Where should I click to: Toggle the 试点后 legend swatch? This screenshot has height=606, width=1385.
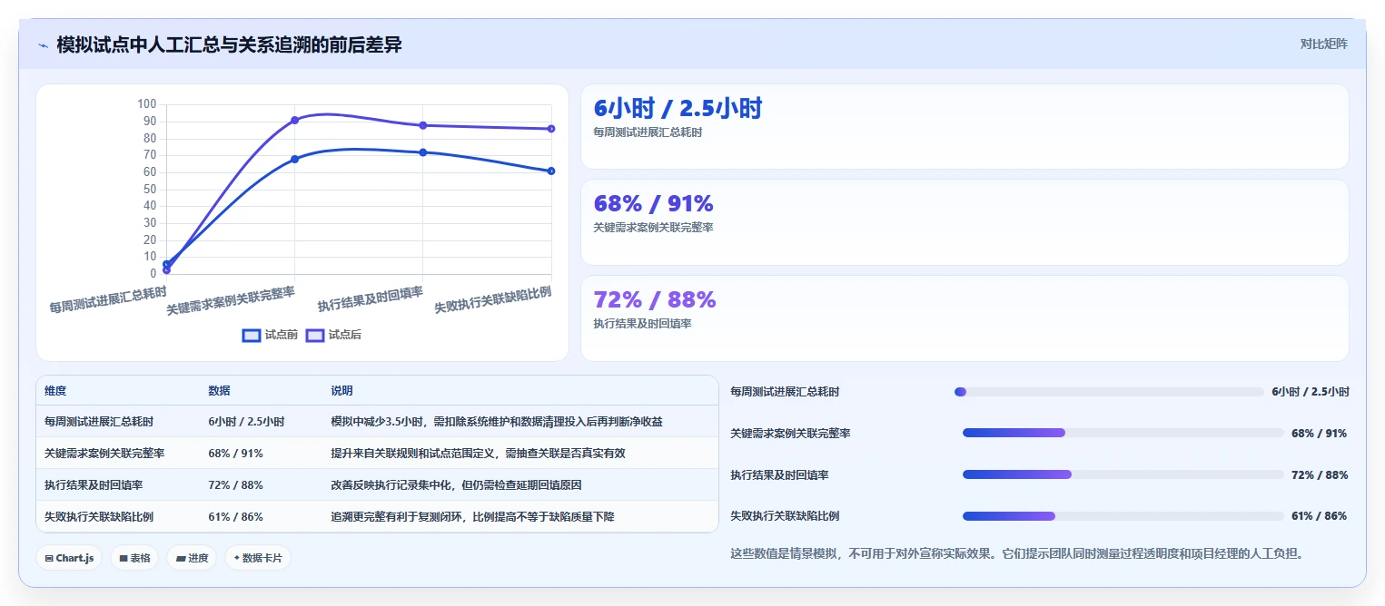pos(315,335)
